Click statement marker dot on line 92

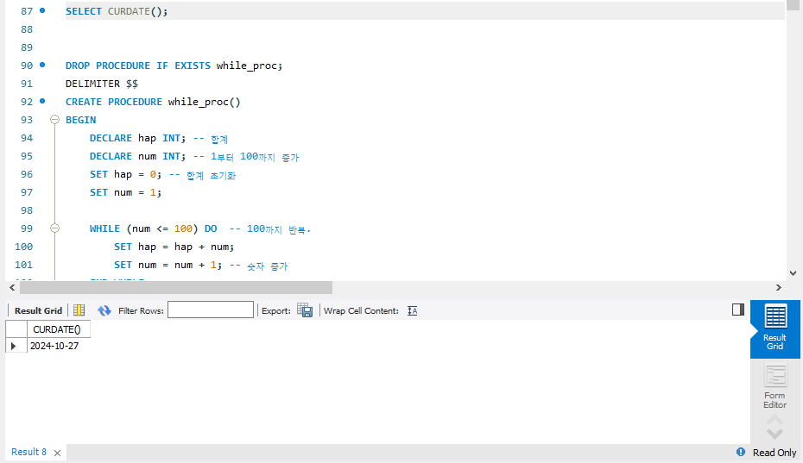(x=42, y=101)
